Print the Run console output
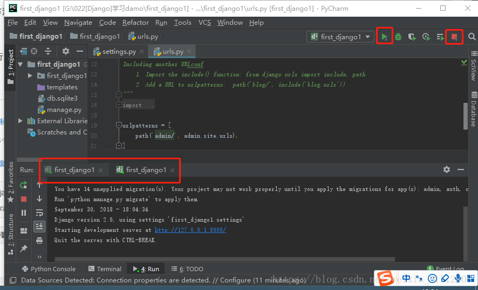 point(39,241)
